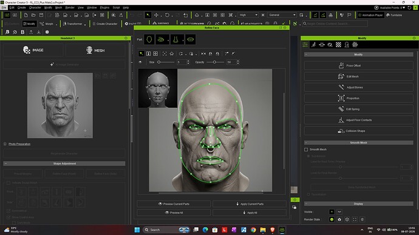This screenshot has width=419, height=235.
Task: Click the new project icon in main toolbar
Action: coord(26,15)
